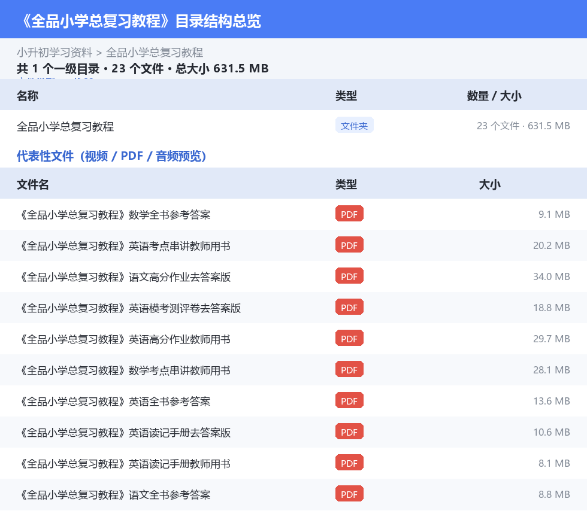The image size is (587, 529).
Task: Open the 全品小学总复习教程 folder row
Action: 293,126
